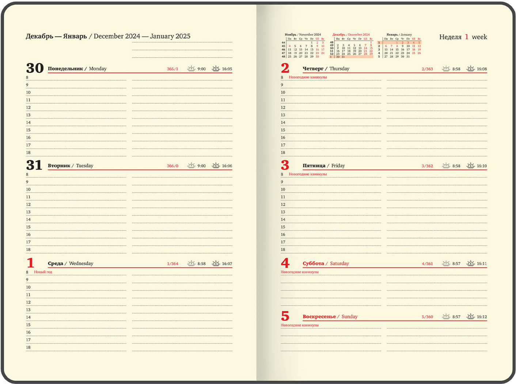Select the December 2024 mini calendar title
Image resolution: width=516 pixels, height=384 pixels.
351,35
